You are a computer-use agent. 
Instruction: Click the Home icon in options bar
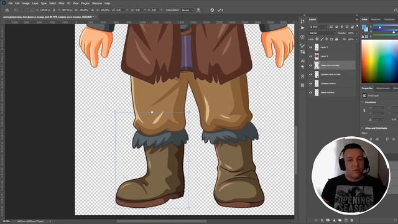click(x=7, y=10)
